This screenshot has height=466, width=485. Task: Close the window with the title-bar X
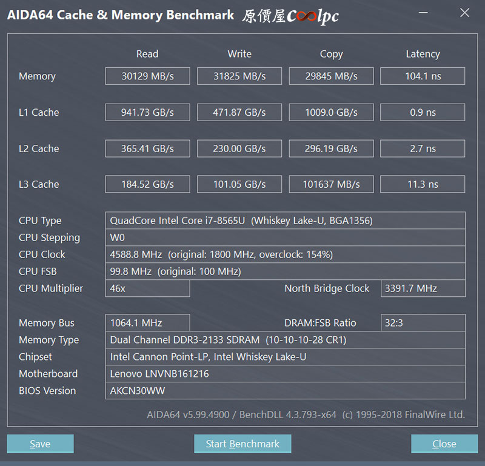[464, 13]
